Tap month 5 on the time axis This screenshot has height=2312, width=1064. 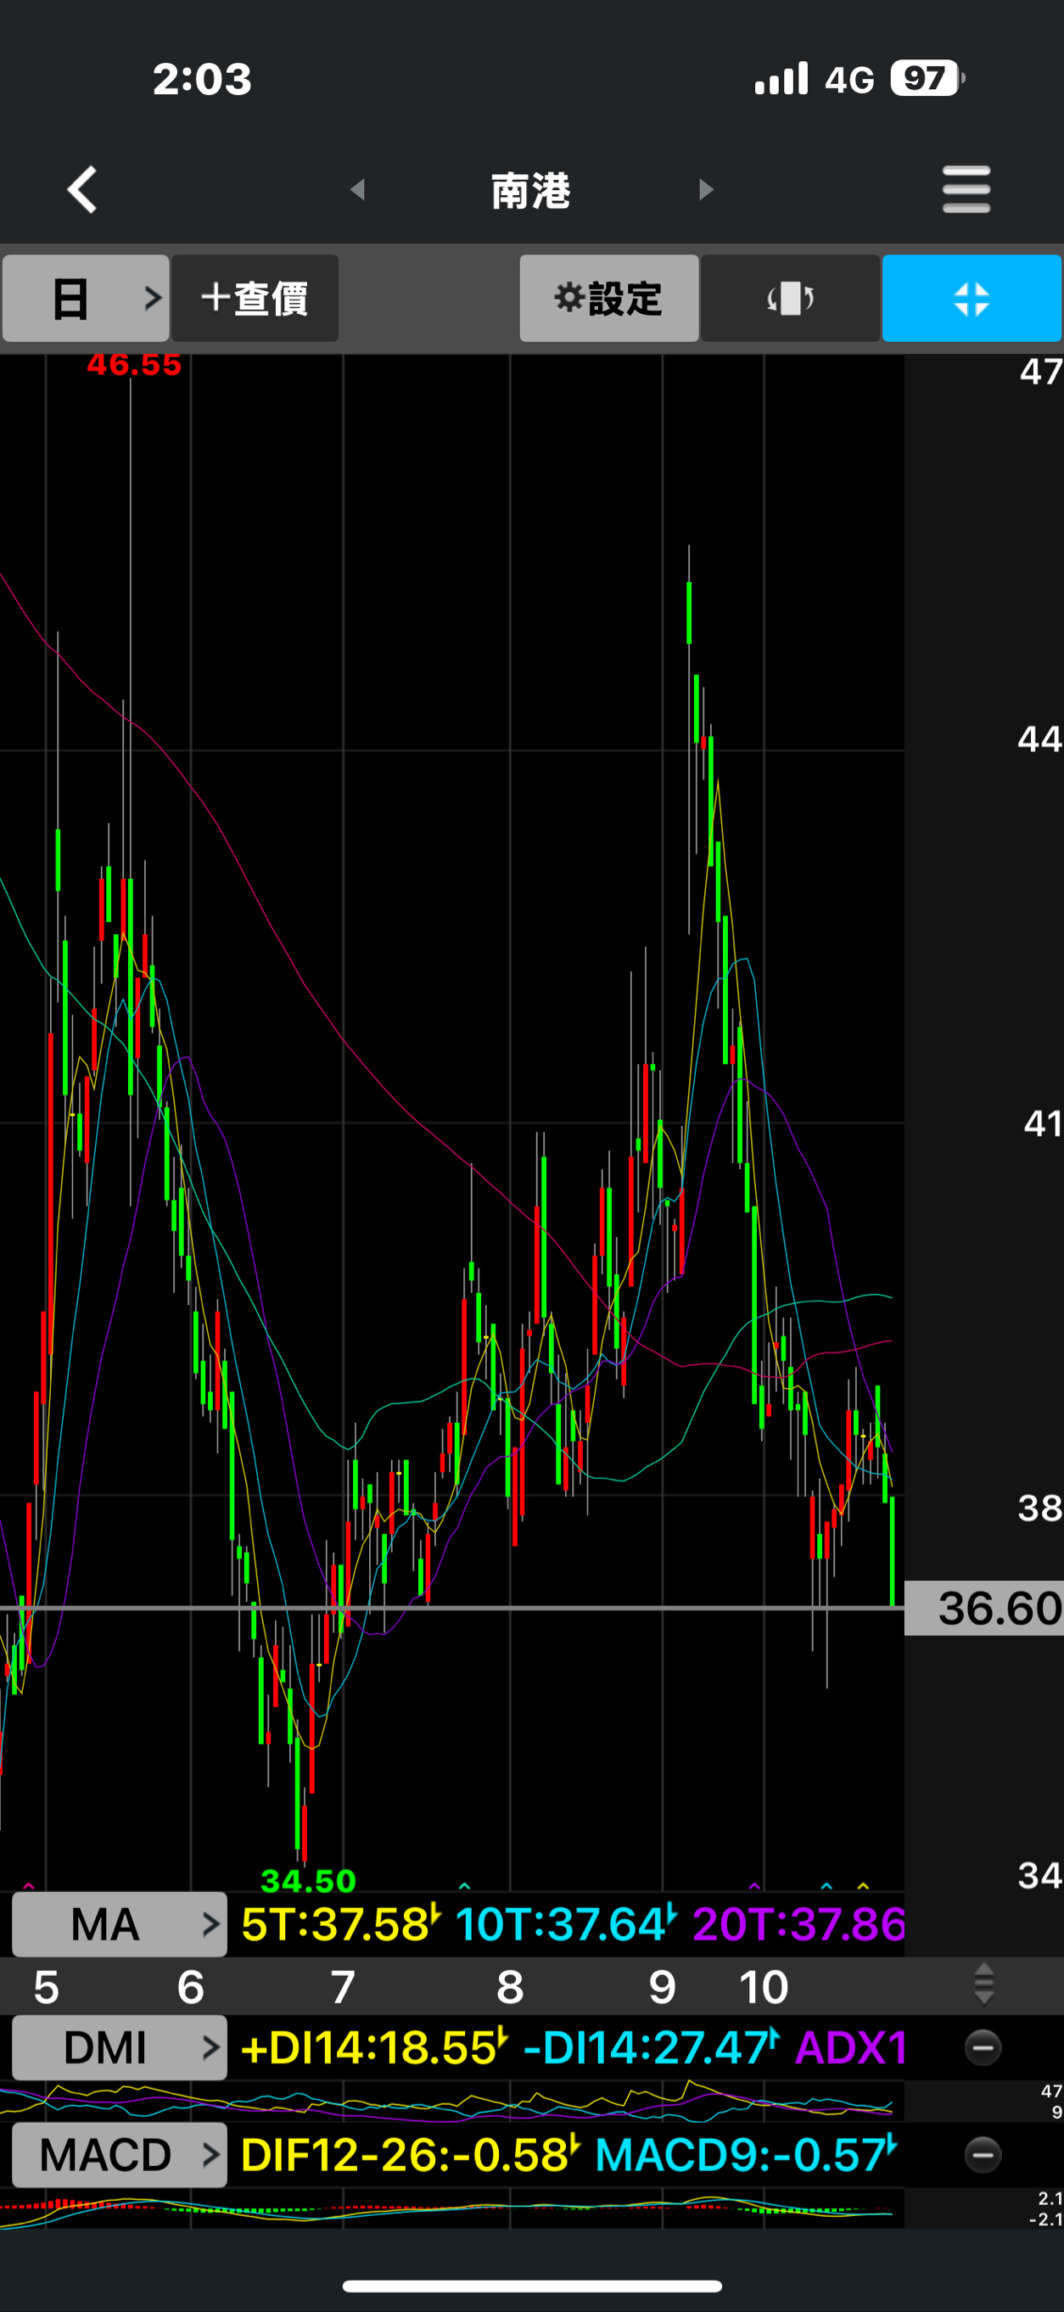coord(46,1987)
